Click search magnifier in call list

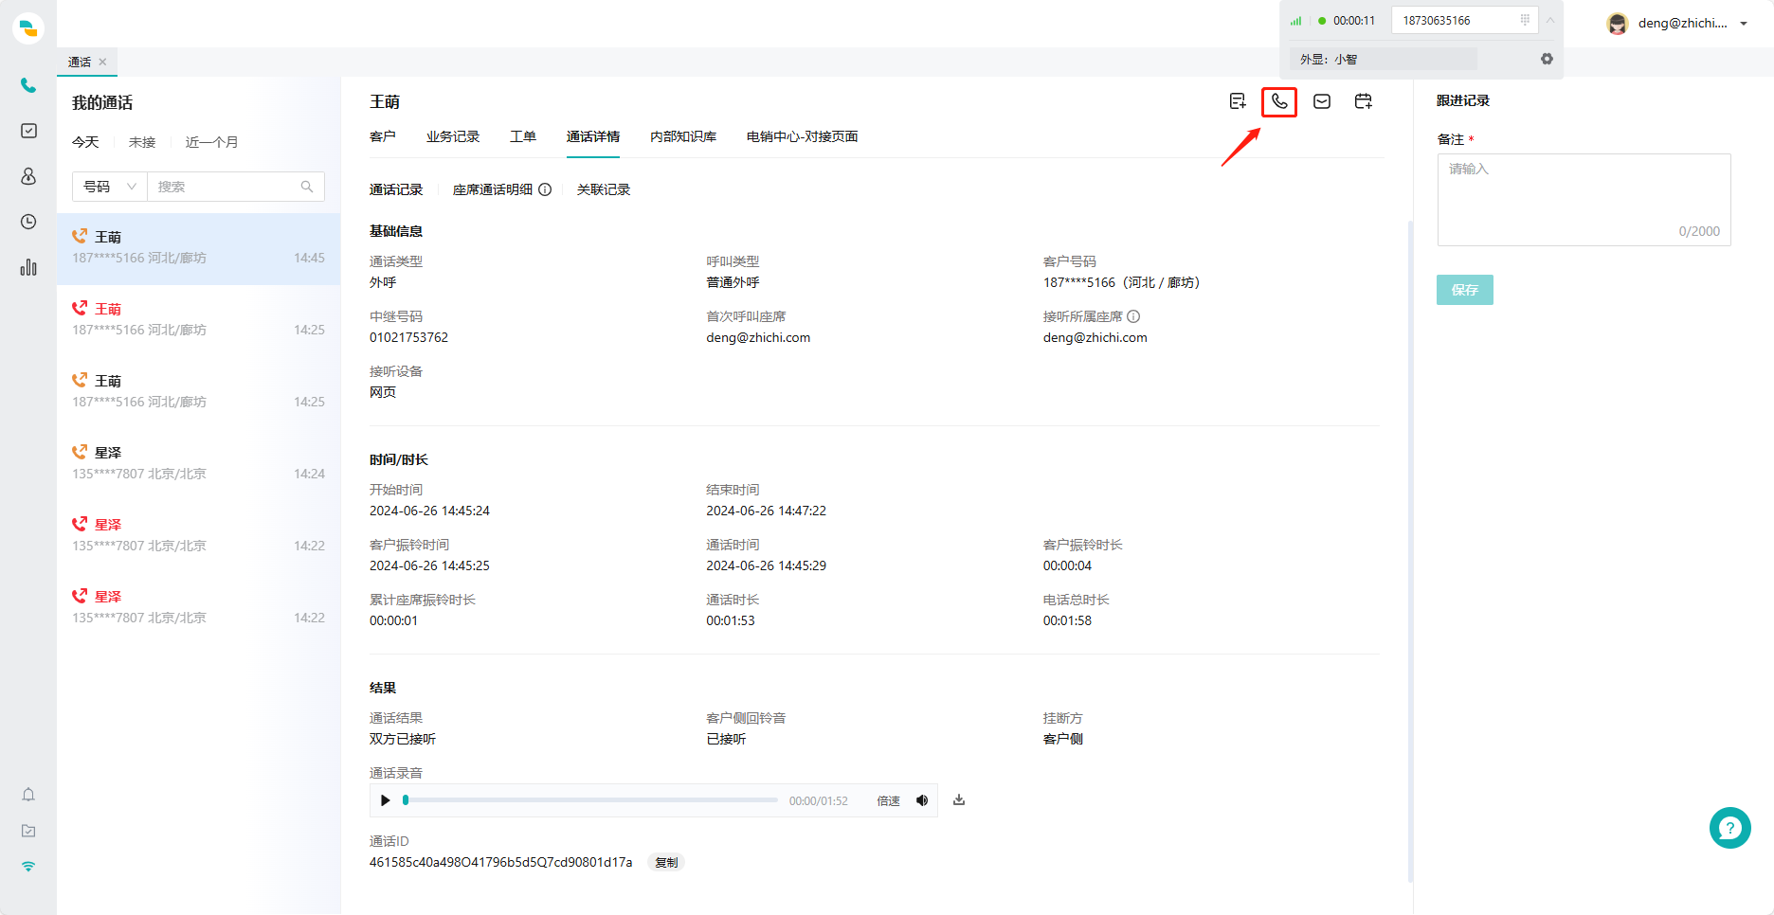pos(307,187)
